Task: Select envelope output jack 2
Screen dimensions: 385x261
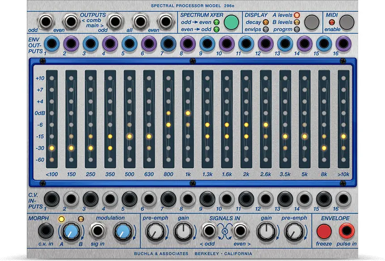Action: pyautogui.click(x=71, y=44)
